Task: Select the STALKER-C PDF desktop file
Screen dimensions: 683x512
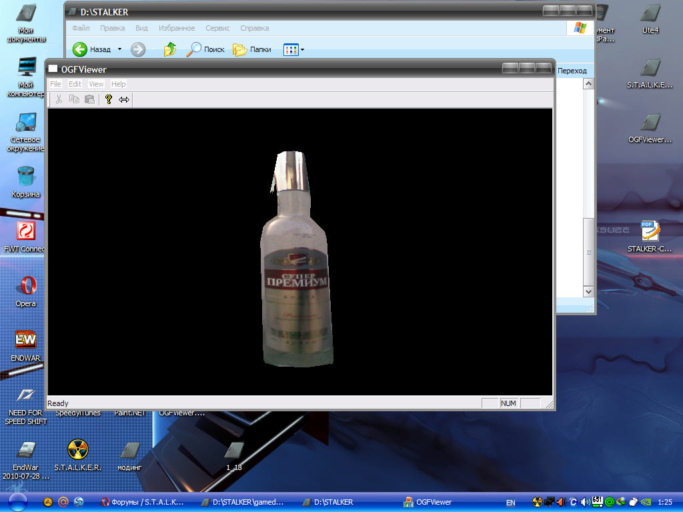Action: point(650,231)
